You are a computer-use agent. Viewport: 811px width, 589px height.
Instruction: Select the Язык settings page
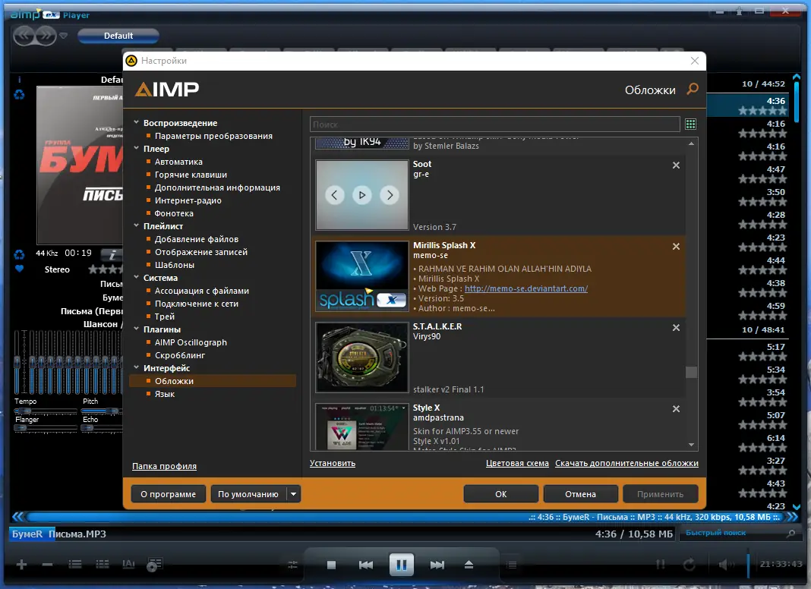165,394
